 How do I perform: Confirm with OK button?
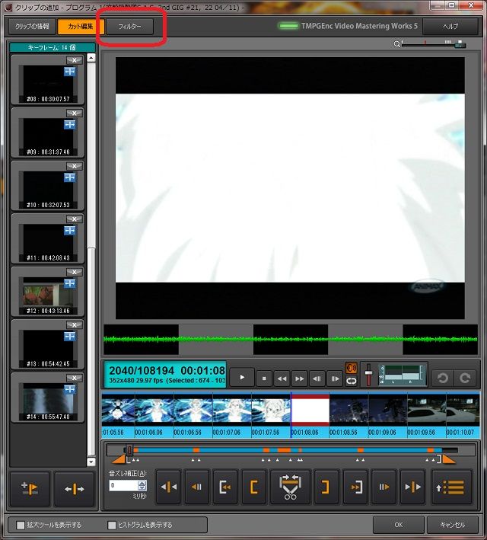(x=399, y=525)
